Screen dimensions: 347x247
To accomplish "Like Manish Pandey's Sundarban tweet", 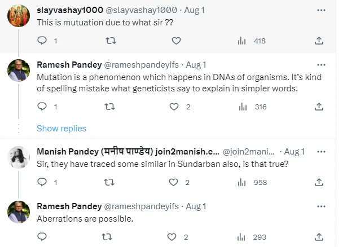I will (174, 182).
